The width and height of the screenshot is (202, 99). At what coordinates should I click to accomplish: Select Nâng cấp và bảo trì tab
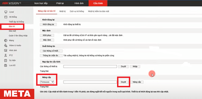[47, 11]
